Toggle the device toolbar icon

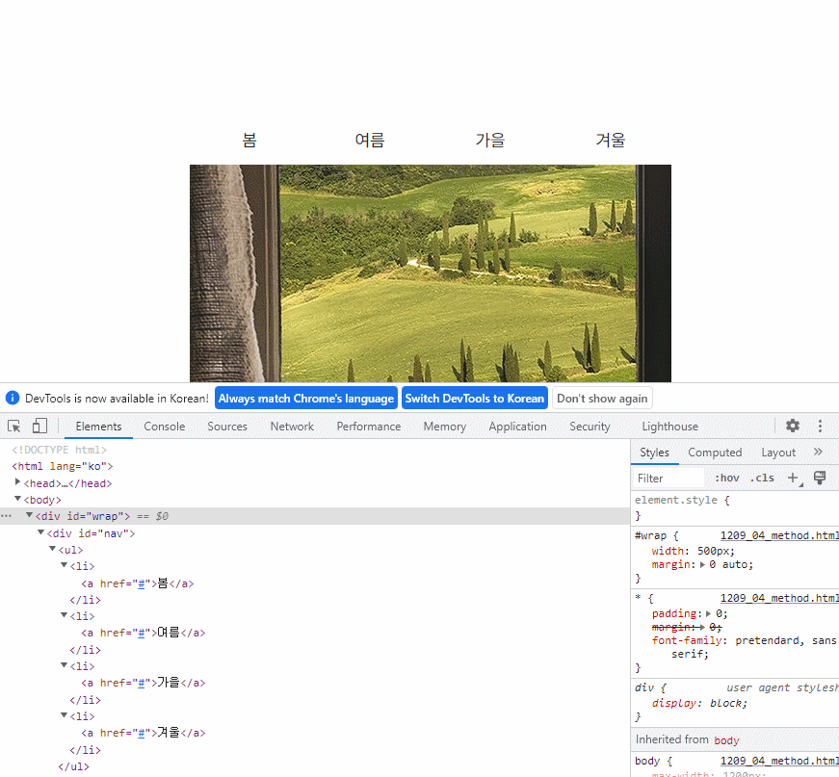coord(39,427)
